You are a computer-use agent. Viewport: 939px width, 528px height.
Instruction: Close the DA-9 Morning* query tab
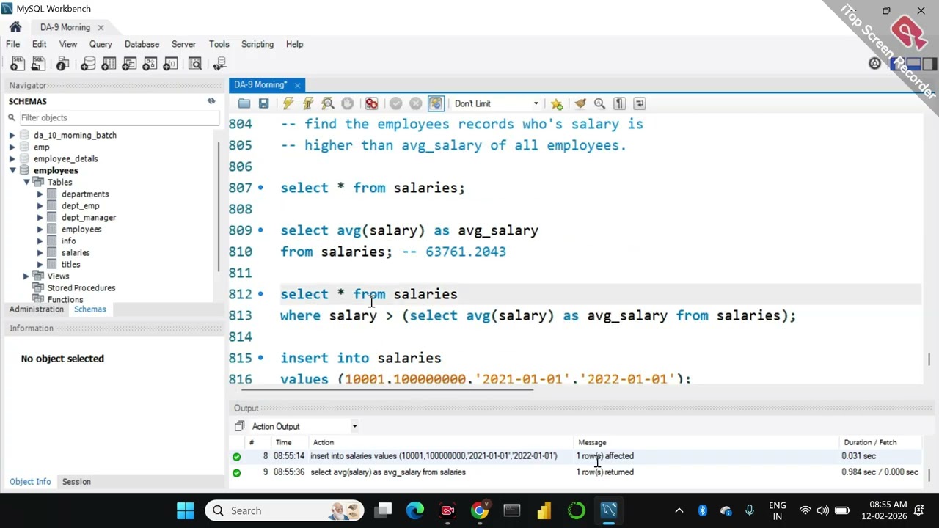297,85
